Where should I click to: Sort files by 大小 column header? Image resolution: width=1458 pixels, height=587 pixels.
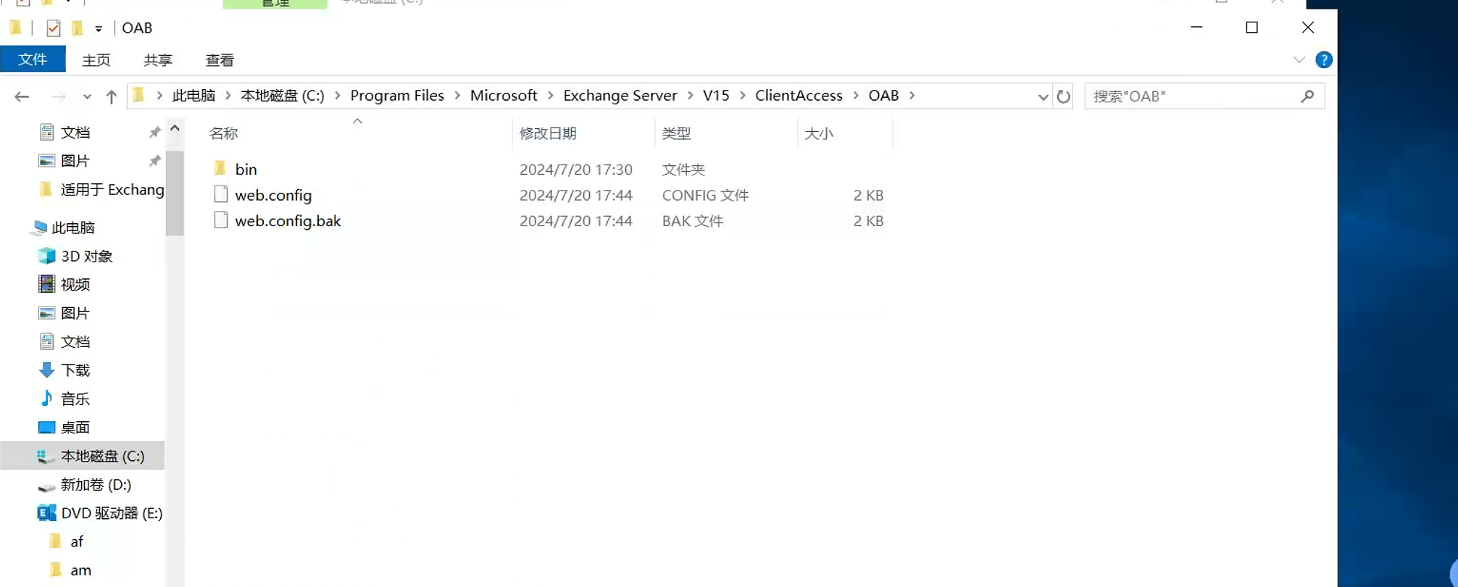(819, 133)
